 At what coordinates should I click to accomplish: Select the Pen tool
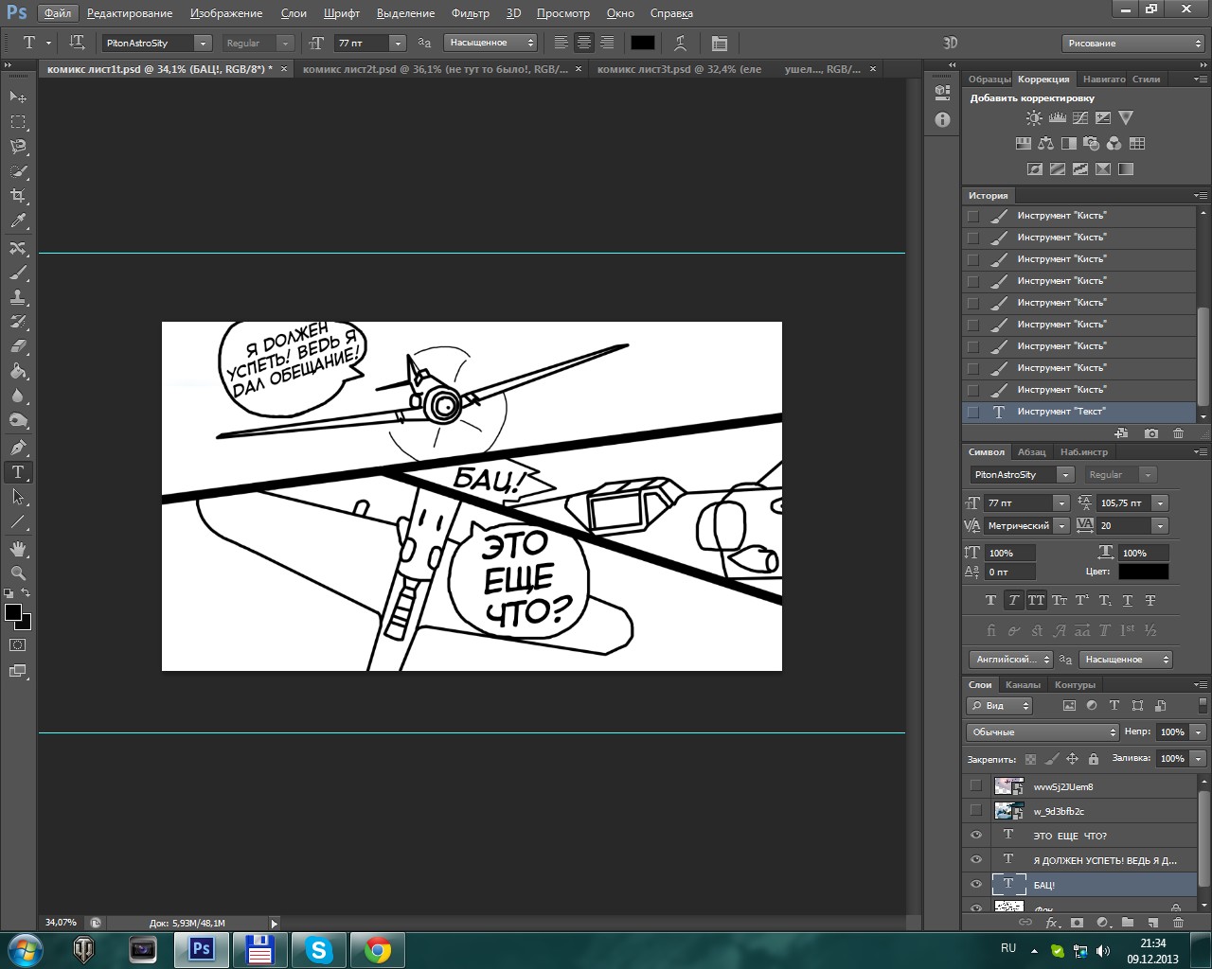point(18,447)
